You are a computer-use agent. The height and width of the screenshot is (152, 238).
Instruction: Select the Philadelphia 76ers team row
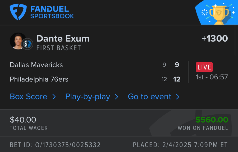coord(39,79)
